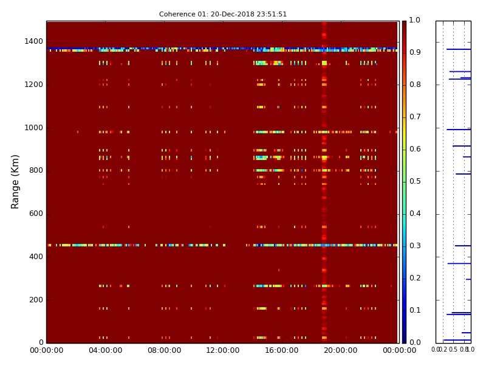Click the 0.9 colorbar tick label

pos(414,52)
